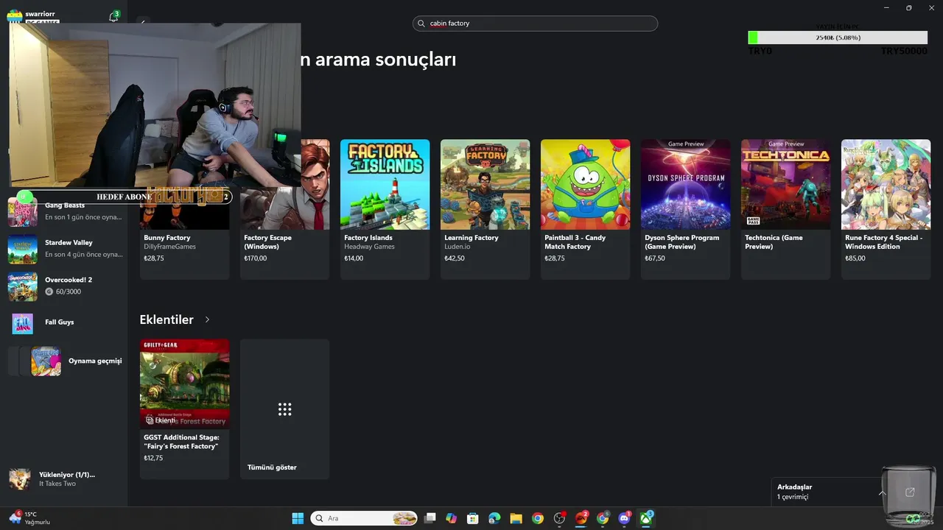Switch to the EA app on taskbar

[x=581, y=518]
